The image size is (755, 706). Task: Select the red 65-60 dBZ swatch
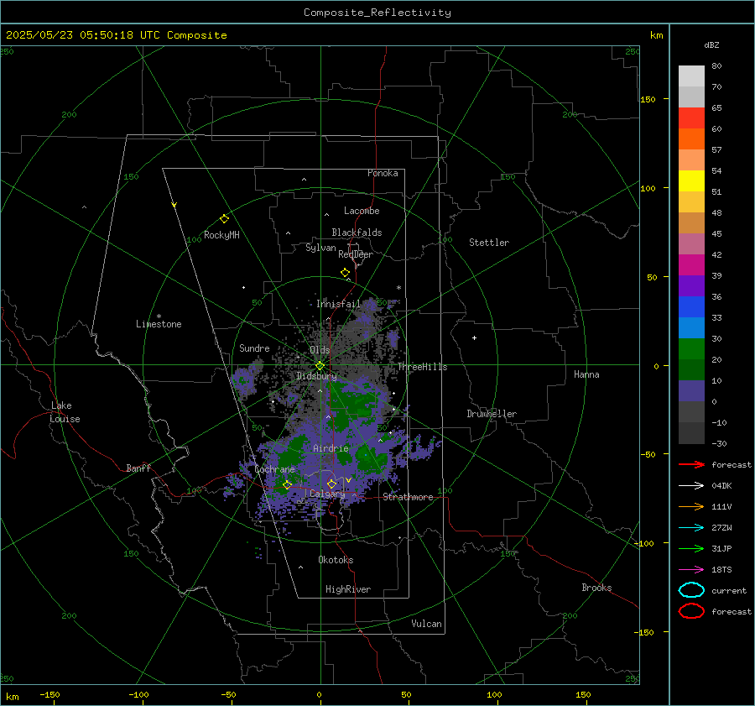tap(691, 118)
